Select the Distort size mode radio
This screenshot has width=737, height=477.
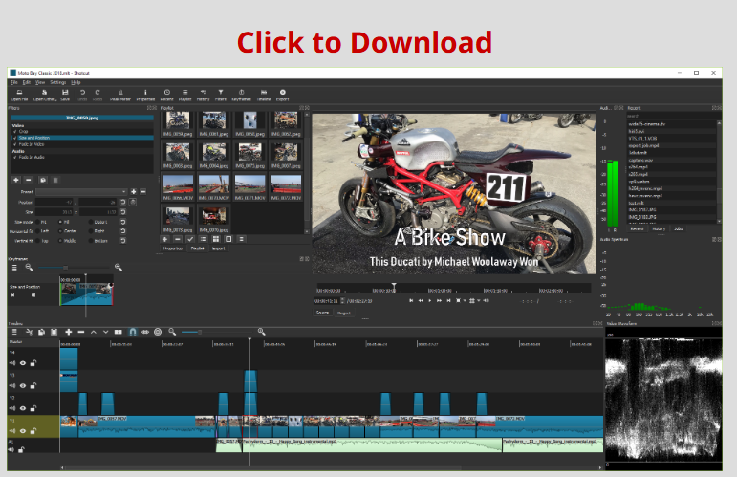[91, 222]
